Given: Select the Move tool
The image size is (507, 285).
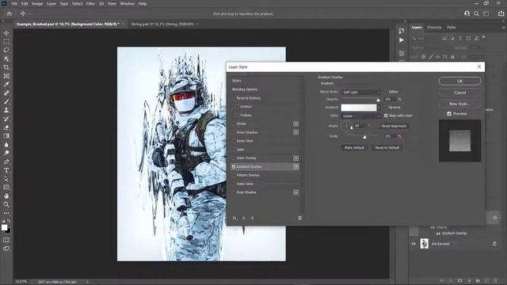Looking at the screenshot, I should pos(6,33).
